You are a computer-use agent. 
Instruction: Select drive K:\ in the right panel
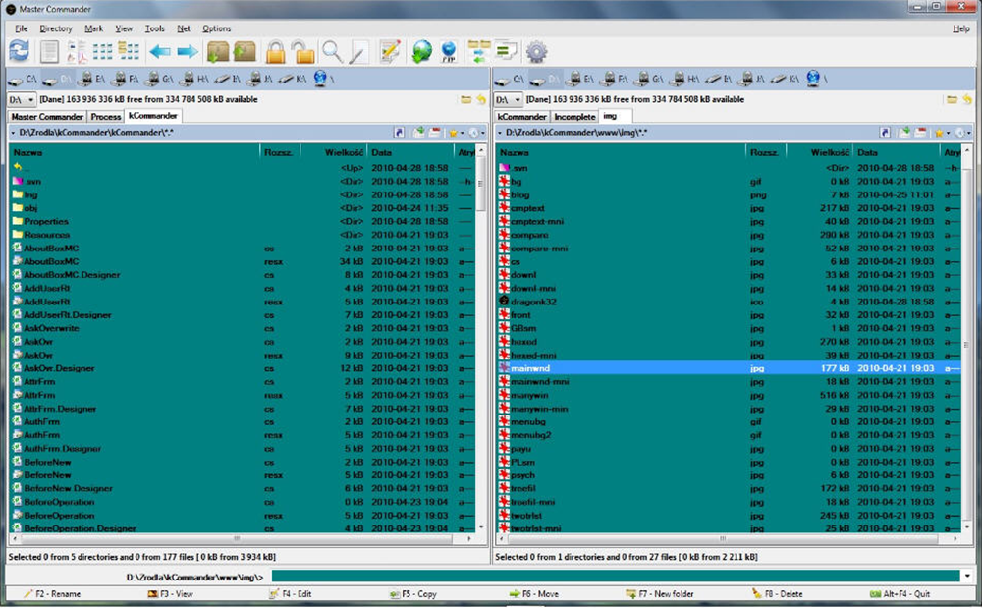tap(785, 79)
